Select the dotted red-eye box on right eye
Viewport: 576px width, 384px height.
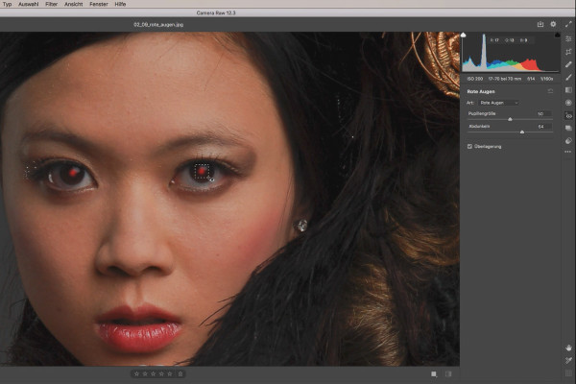tap(202, 171)
